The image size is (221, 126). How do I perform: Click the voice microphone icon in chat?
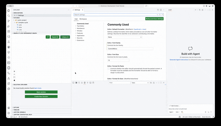click(x=206, y=112)
